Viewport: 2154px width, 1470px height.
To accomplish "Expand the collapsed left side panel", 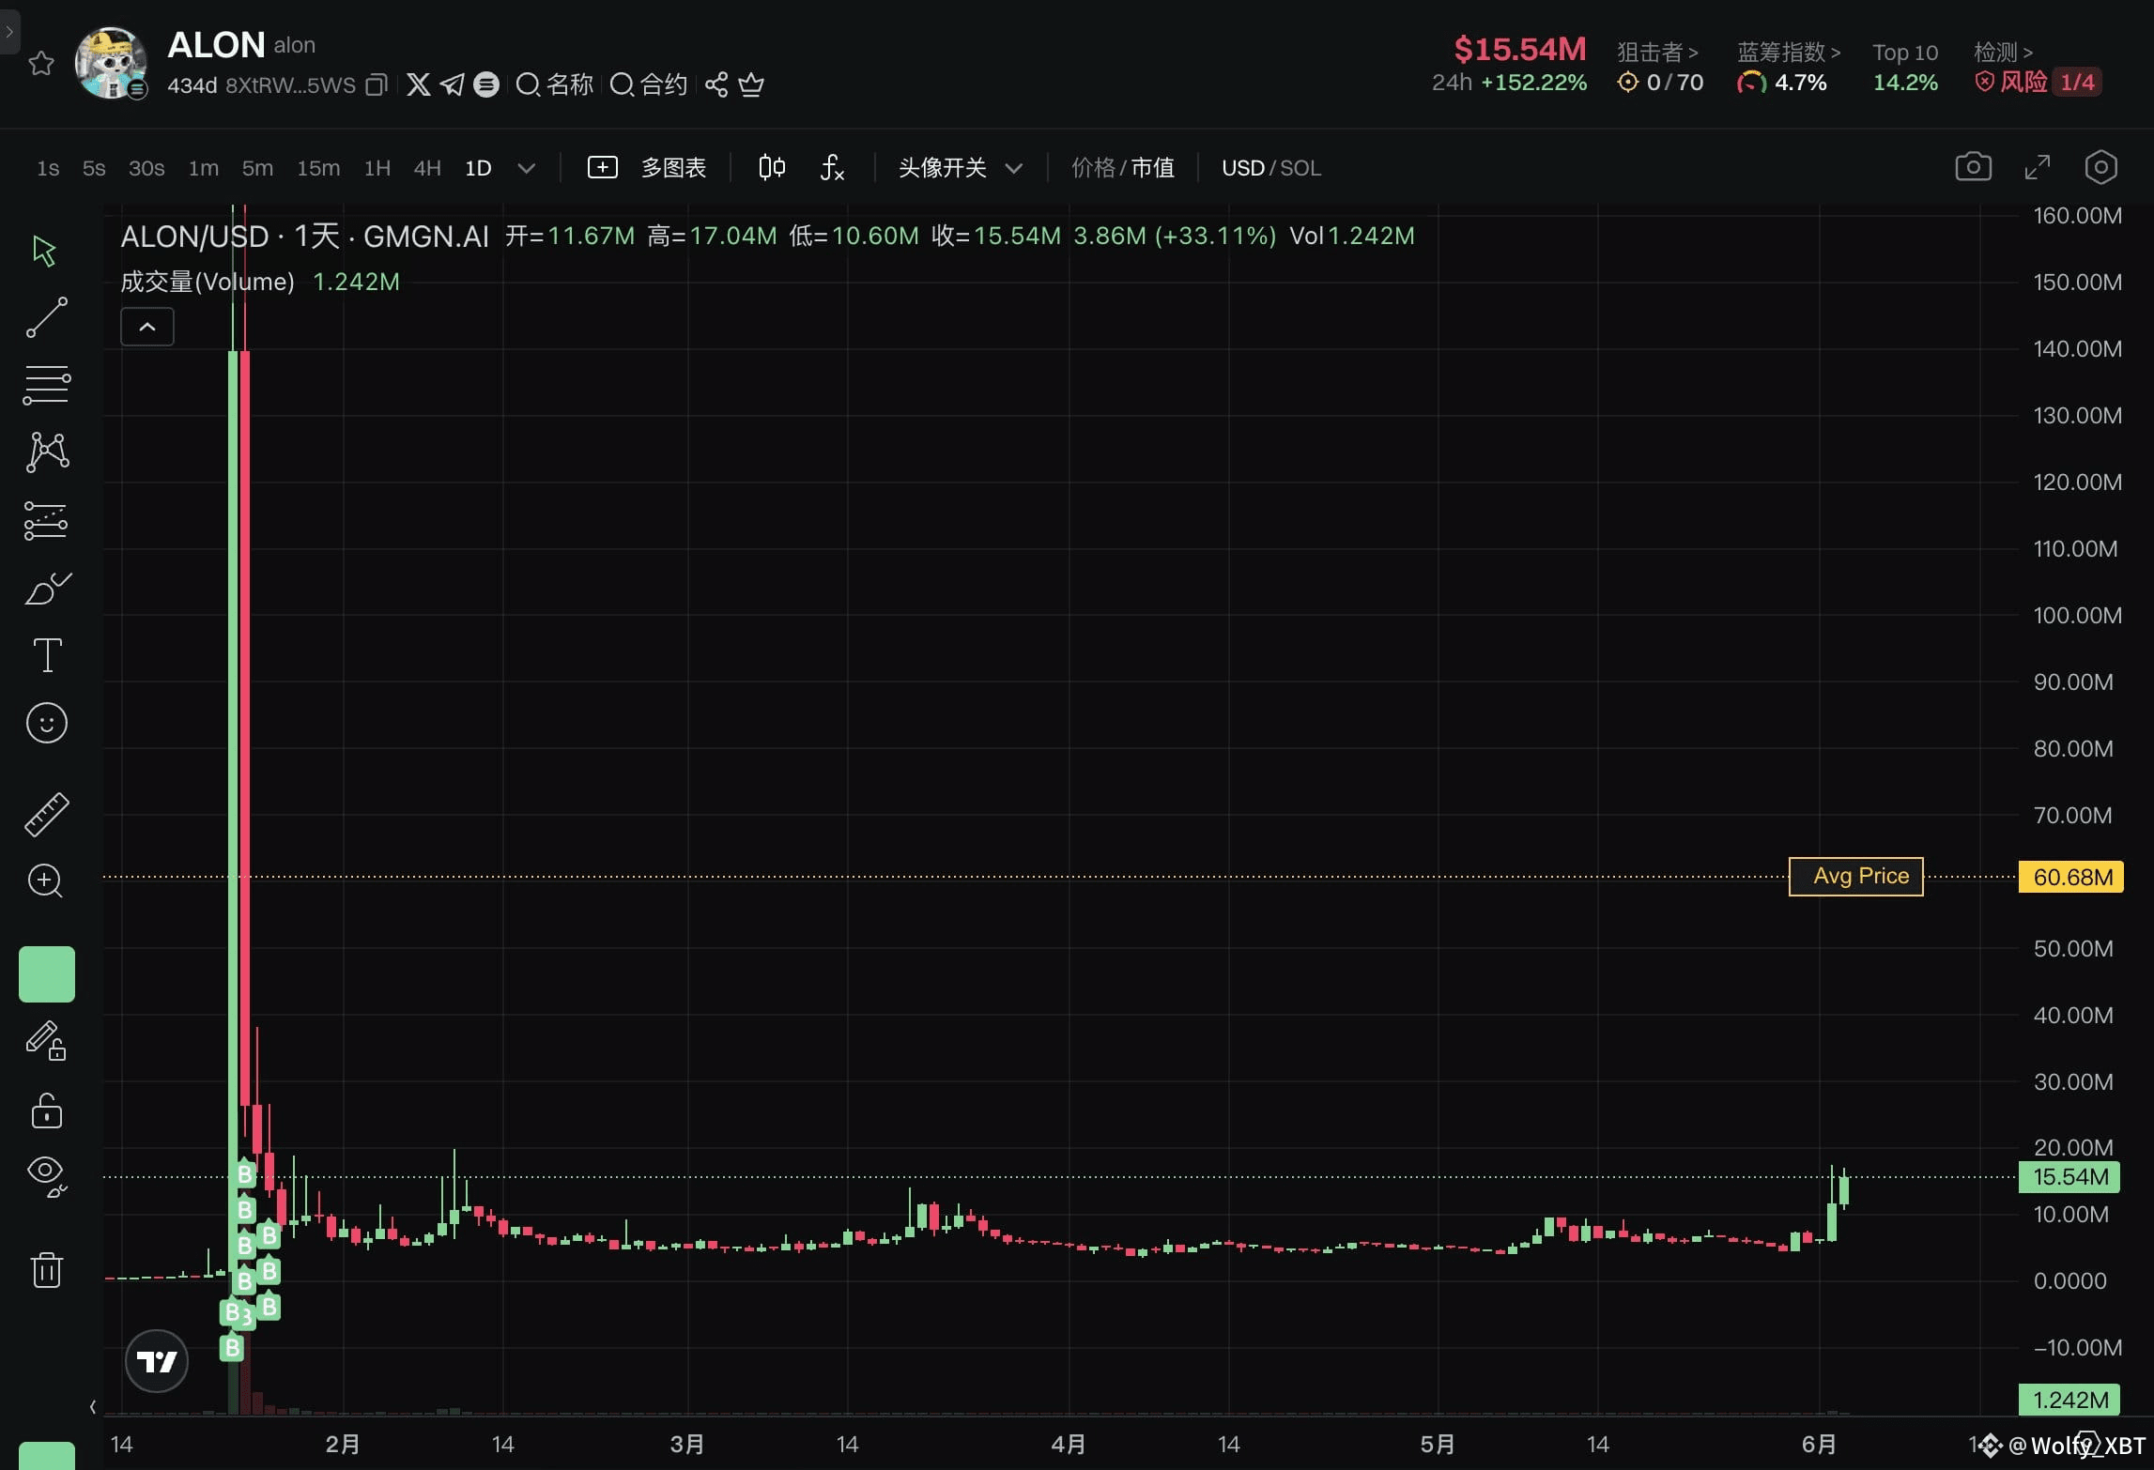I will click(9, 32).
